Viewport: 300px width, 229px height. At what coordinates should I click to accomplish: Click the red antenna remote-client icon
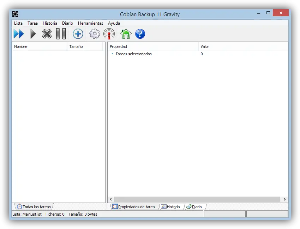(109, 34)
